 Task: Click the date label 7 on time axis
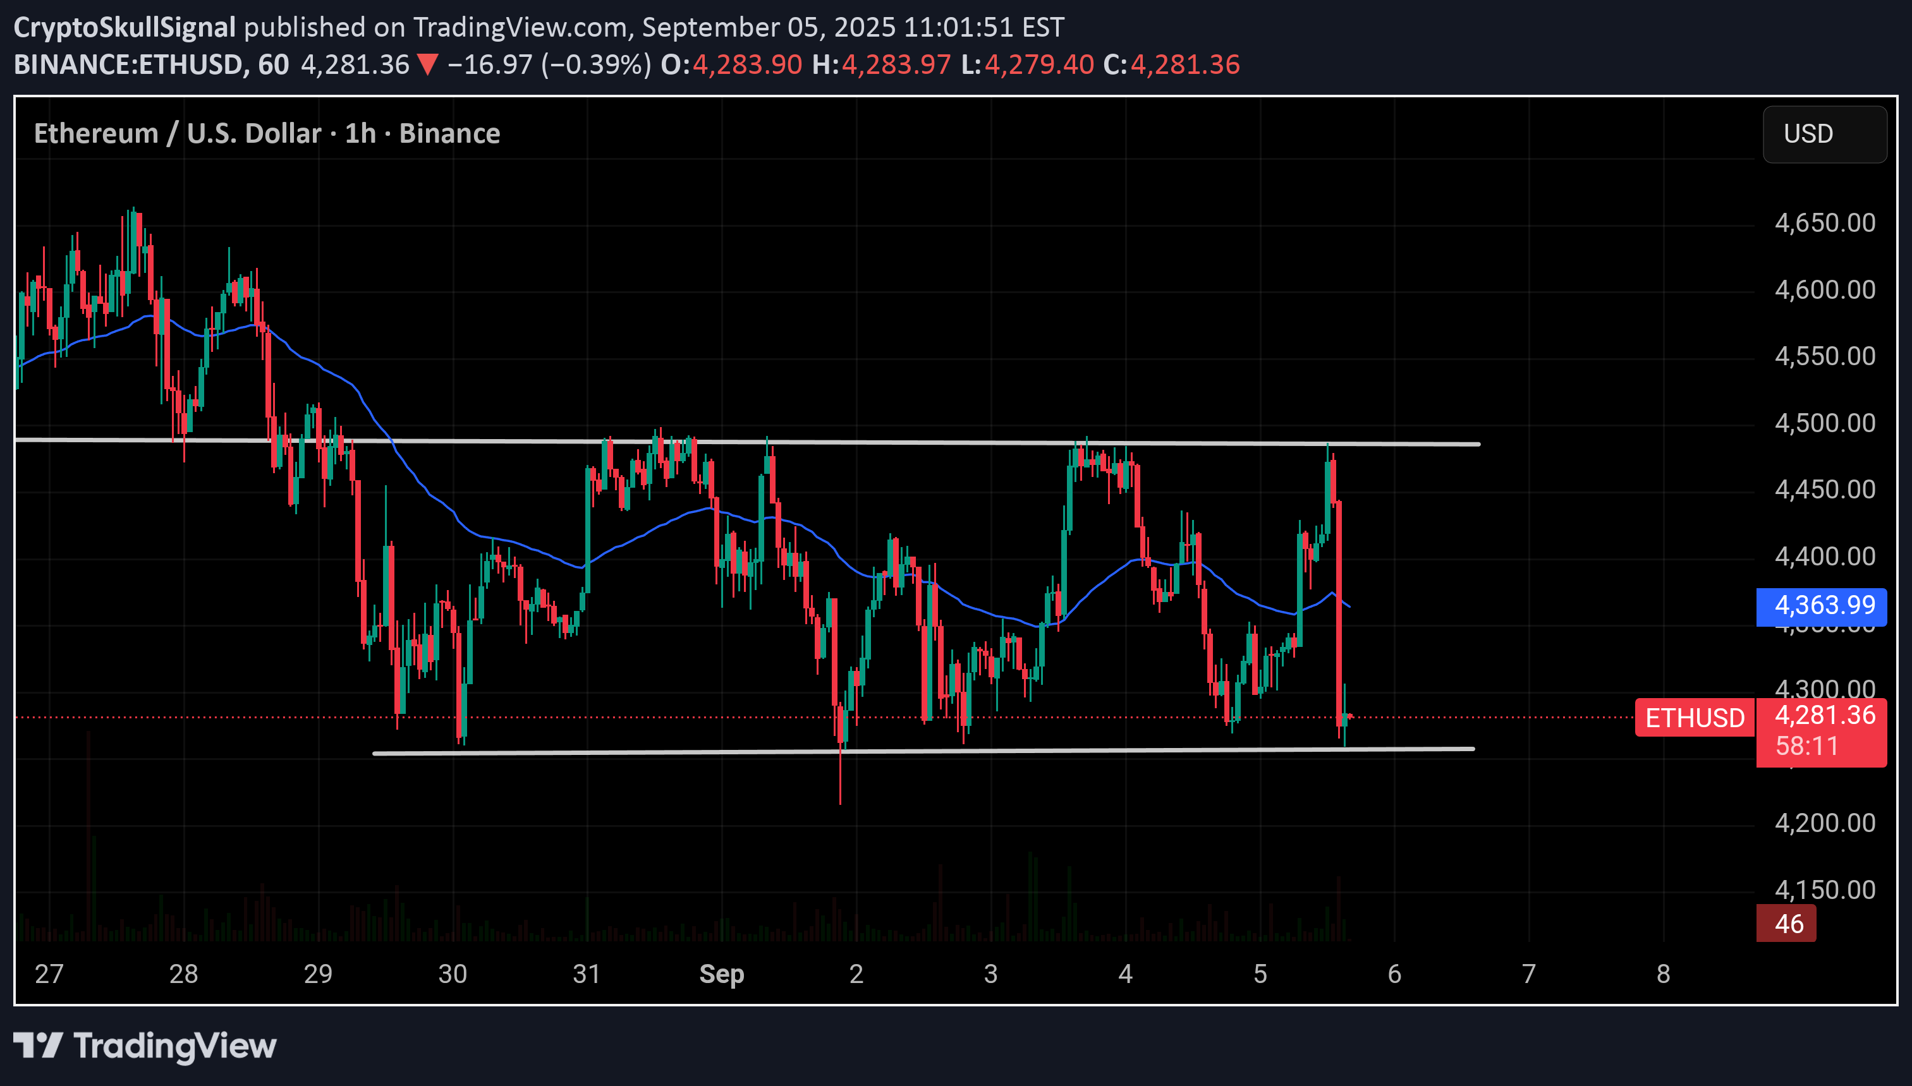coord(1530,974)
